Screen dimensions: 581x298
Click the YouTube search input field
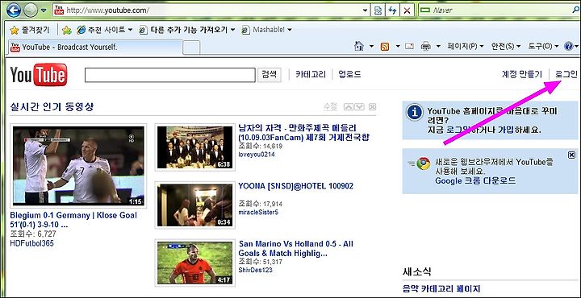coord(170,75)
